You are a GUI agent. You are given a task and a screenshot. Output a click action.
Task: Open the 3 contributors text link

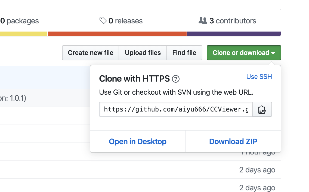coord(233,21)
